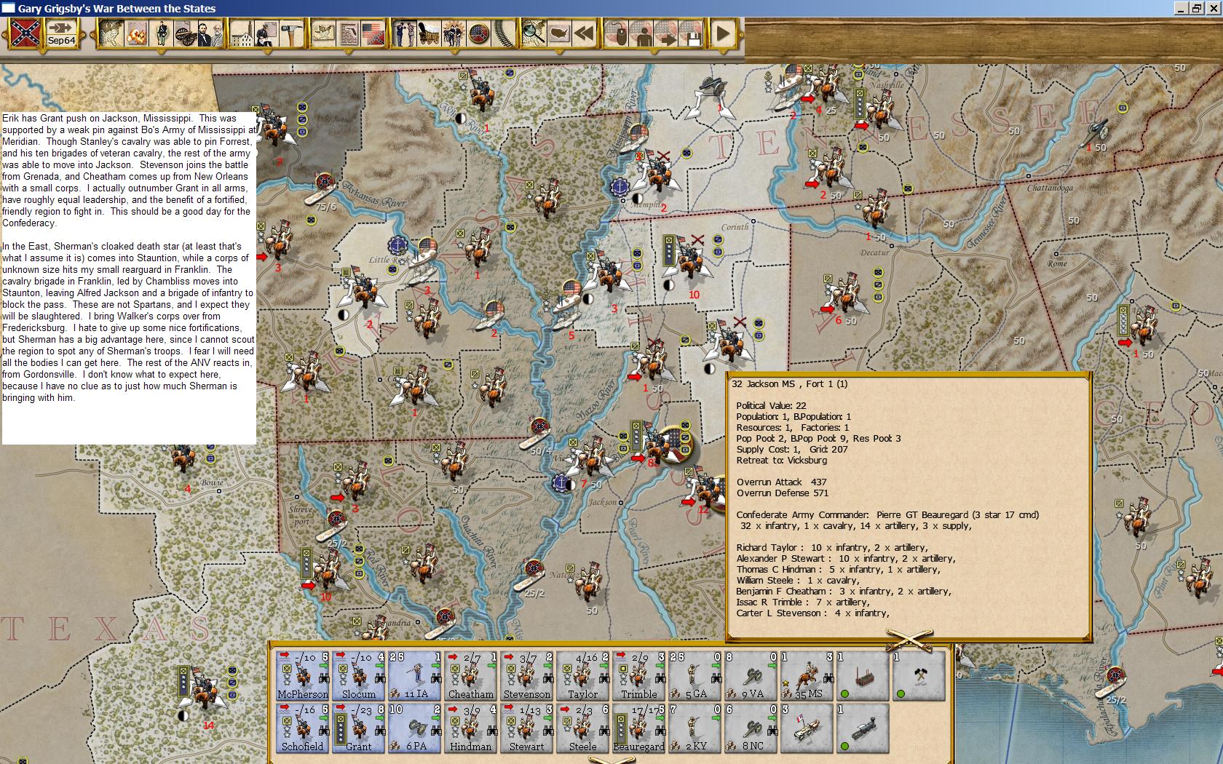Click the United States map icon
Screen dimensions: 1223x764
click(559, 33)
